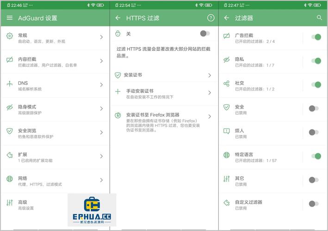This screenshot has height=231, width=328.
Task: Enable the HTTPS filtering 关 switch
Action: point(205,33)
